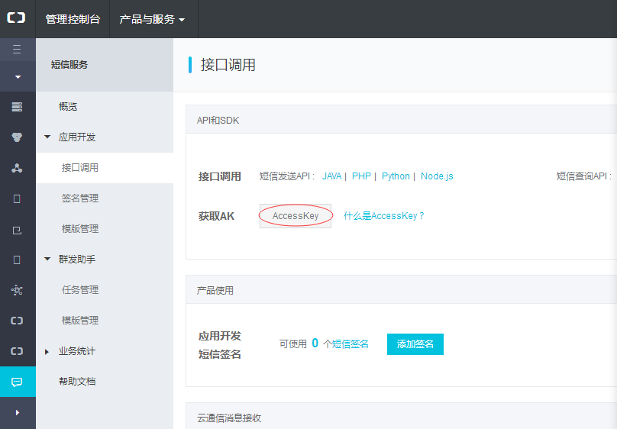Viewport: 617px width, 429px height.
Task: Click the AccessKey button
Action: (296, 216)
